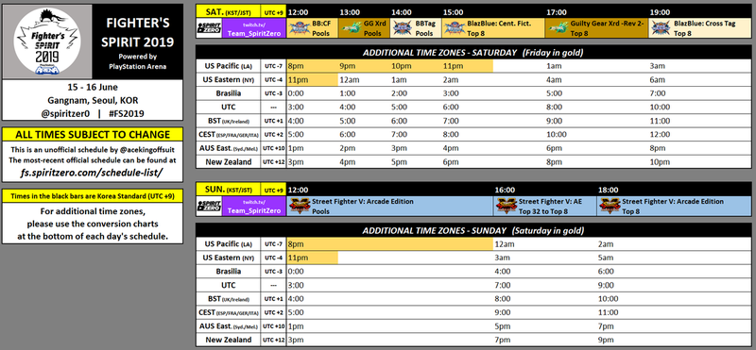Click the gold 8pm US Pacific Saturday cell
This screenshot has width=756, height=350.
(x=313, y=66)
